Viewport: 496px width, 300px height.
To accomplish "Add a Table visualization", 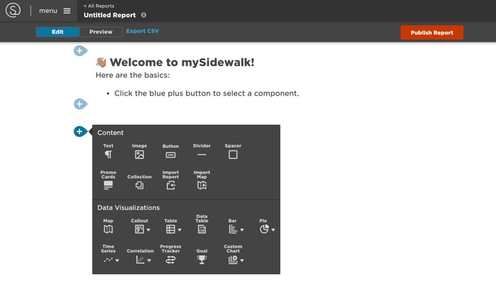I will tap(170, 226).
